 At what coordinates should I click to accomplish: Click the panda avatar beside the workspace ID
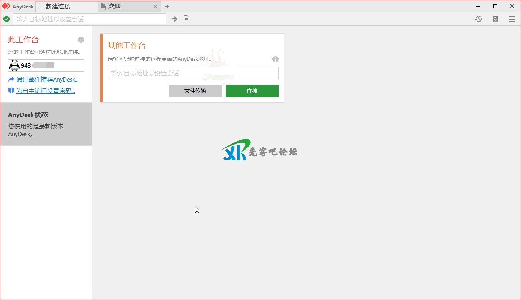pyautogui.click(x=14, y=65)
